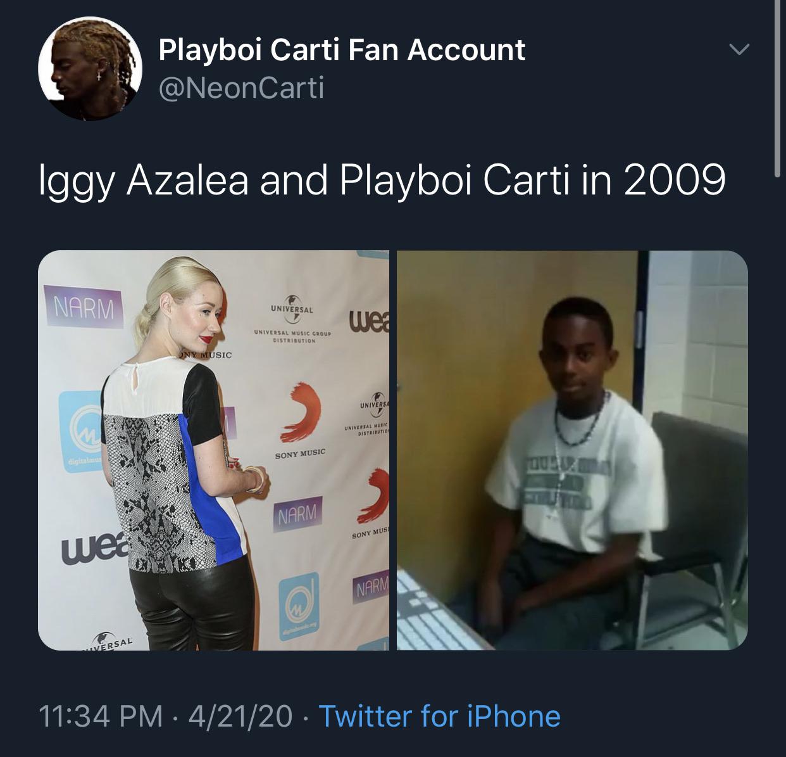Click the 11:34 PM timestamp
This screenshot has height=757, width=786.
pos(101,716)
